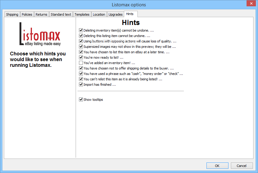The height and width of the screenshot is (173, 258).
Task: Switch to the Location tab
Action: pyautogui.click(x=99, y=14)
